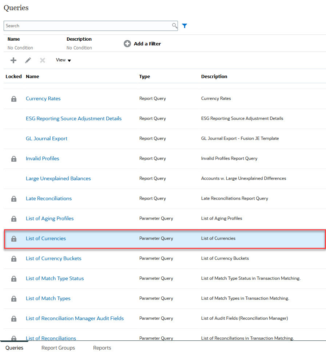The image size is (326, 359).
Task: Open the List of Currency Buckets link
Action: (53, 258)
